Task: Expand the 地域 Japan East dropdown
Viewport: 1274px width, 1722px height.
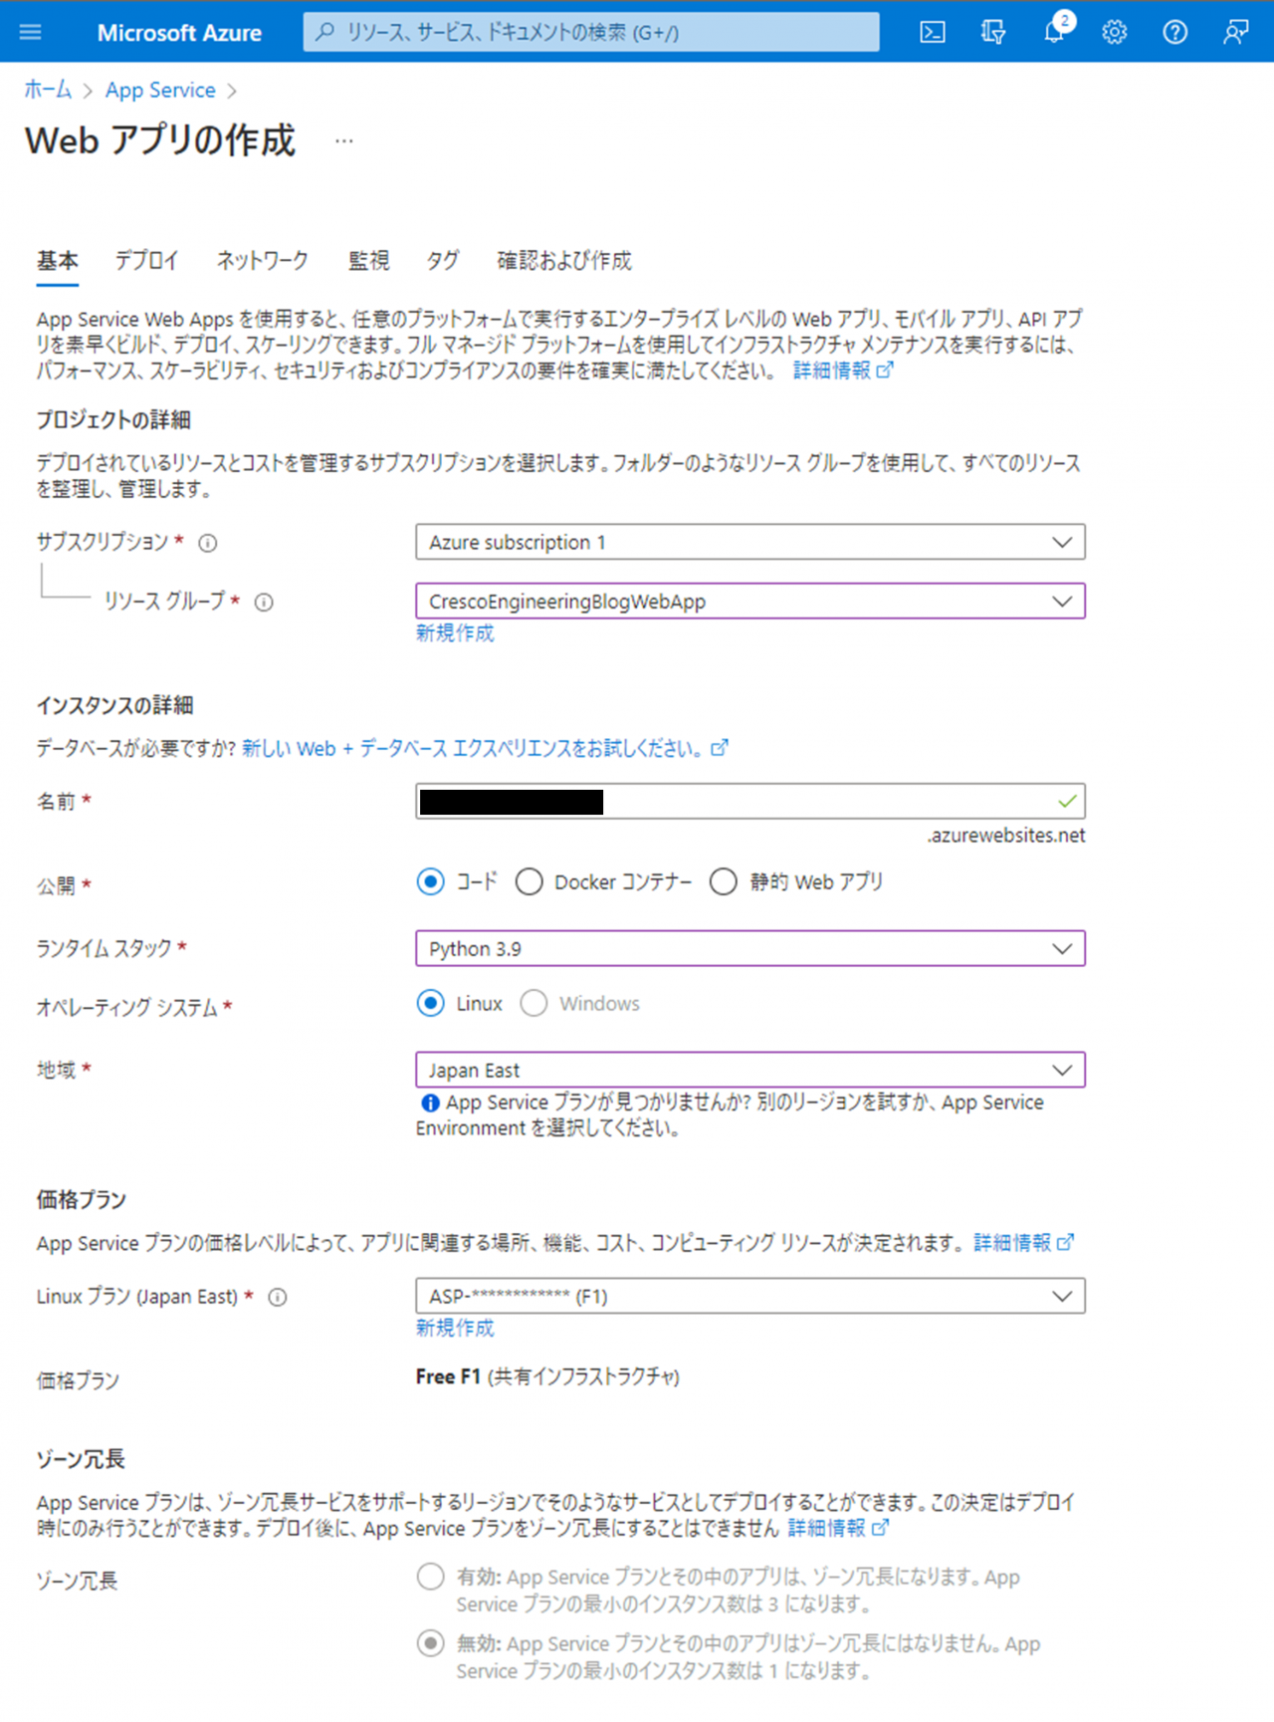Action: tap(750, 1071)
